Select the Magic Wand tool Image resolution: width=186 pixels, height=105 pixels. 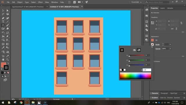(3, 14)
